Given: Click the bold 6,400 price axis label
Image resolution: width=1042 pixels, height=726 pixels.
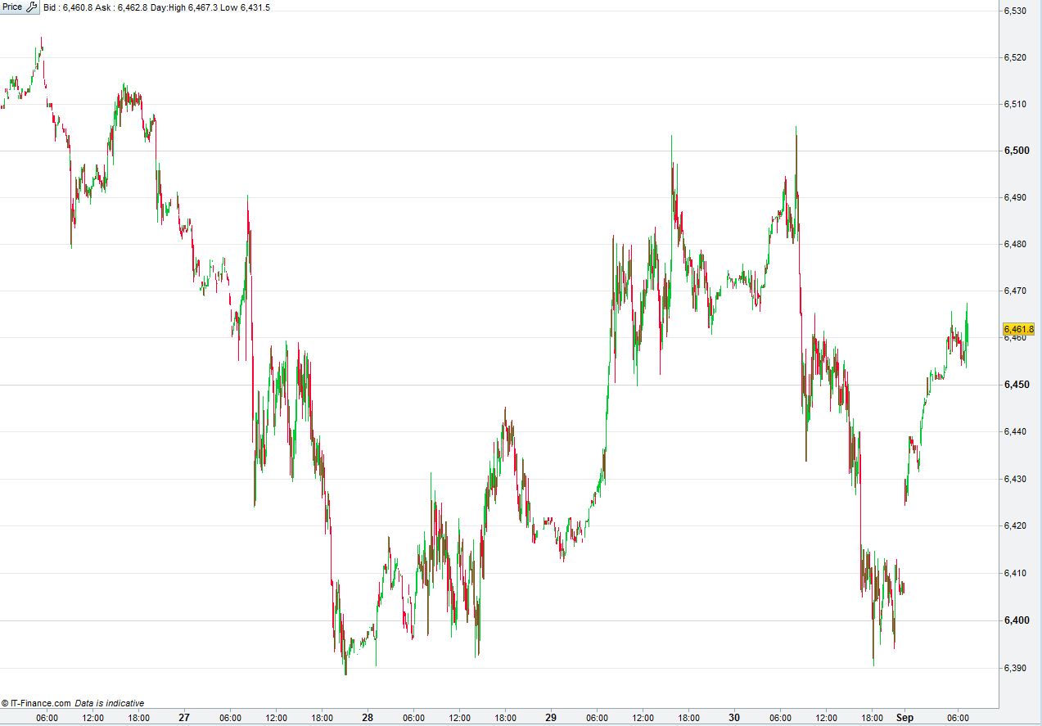Looking at the screenshot, I should tap(1015, 620).
